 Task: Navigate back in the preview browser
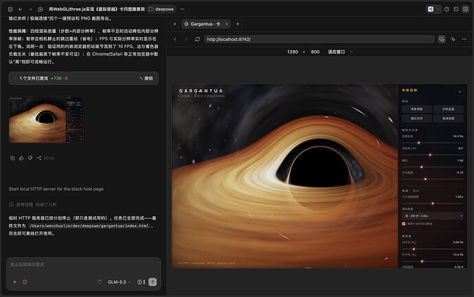coord(175,39)
